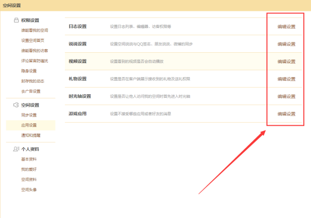Click 编辑设置 for 日志设置
This screenshot has height=218, width=311.
click(286, 26)
